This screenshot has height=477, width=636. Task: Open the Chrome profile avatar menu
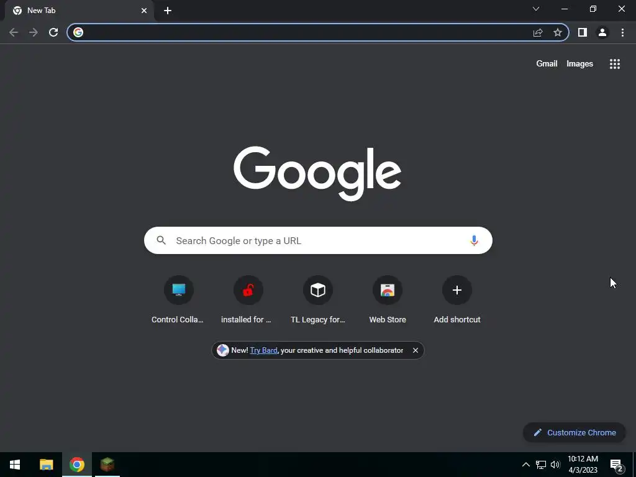(x=602, y=32)
